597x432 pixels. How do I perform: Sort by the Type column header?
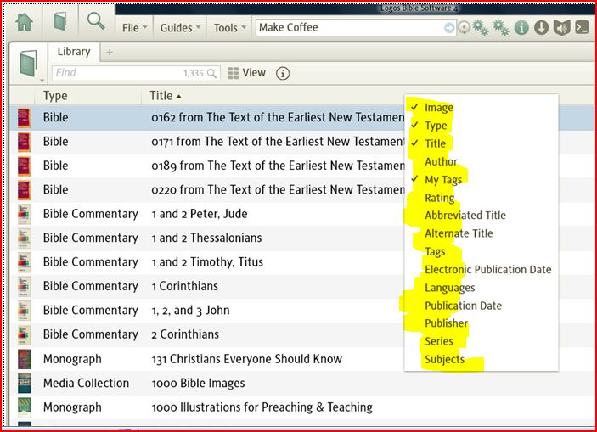coord(55,96)
